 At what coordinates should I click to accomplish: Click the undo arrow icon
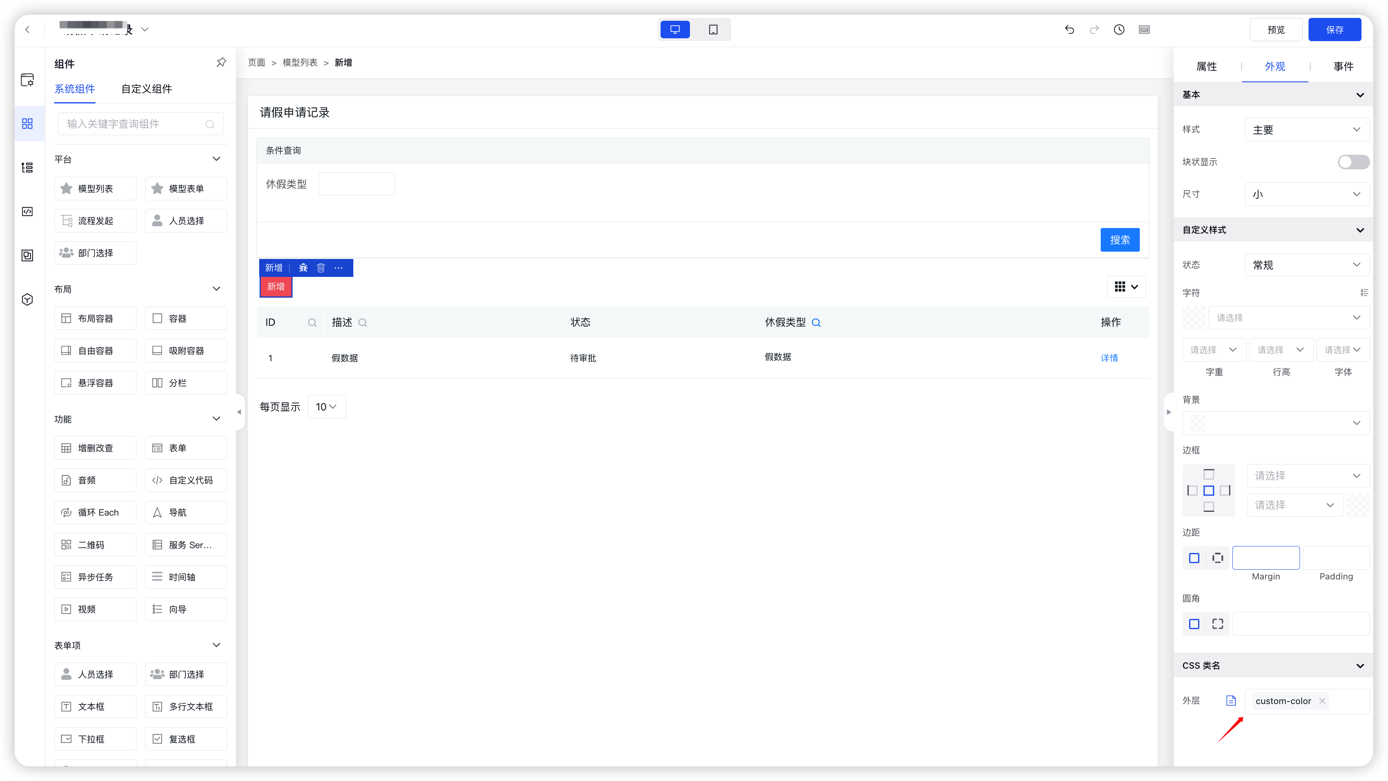click(1070, 30)
